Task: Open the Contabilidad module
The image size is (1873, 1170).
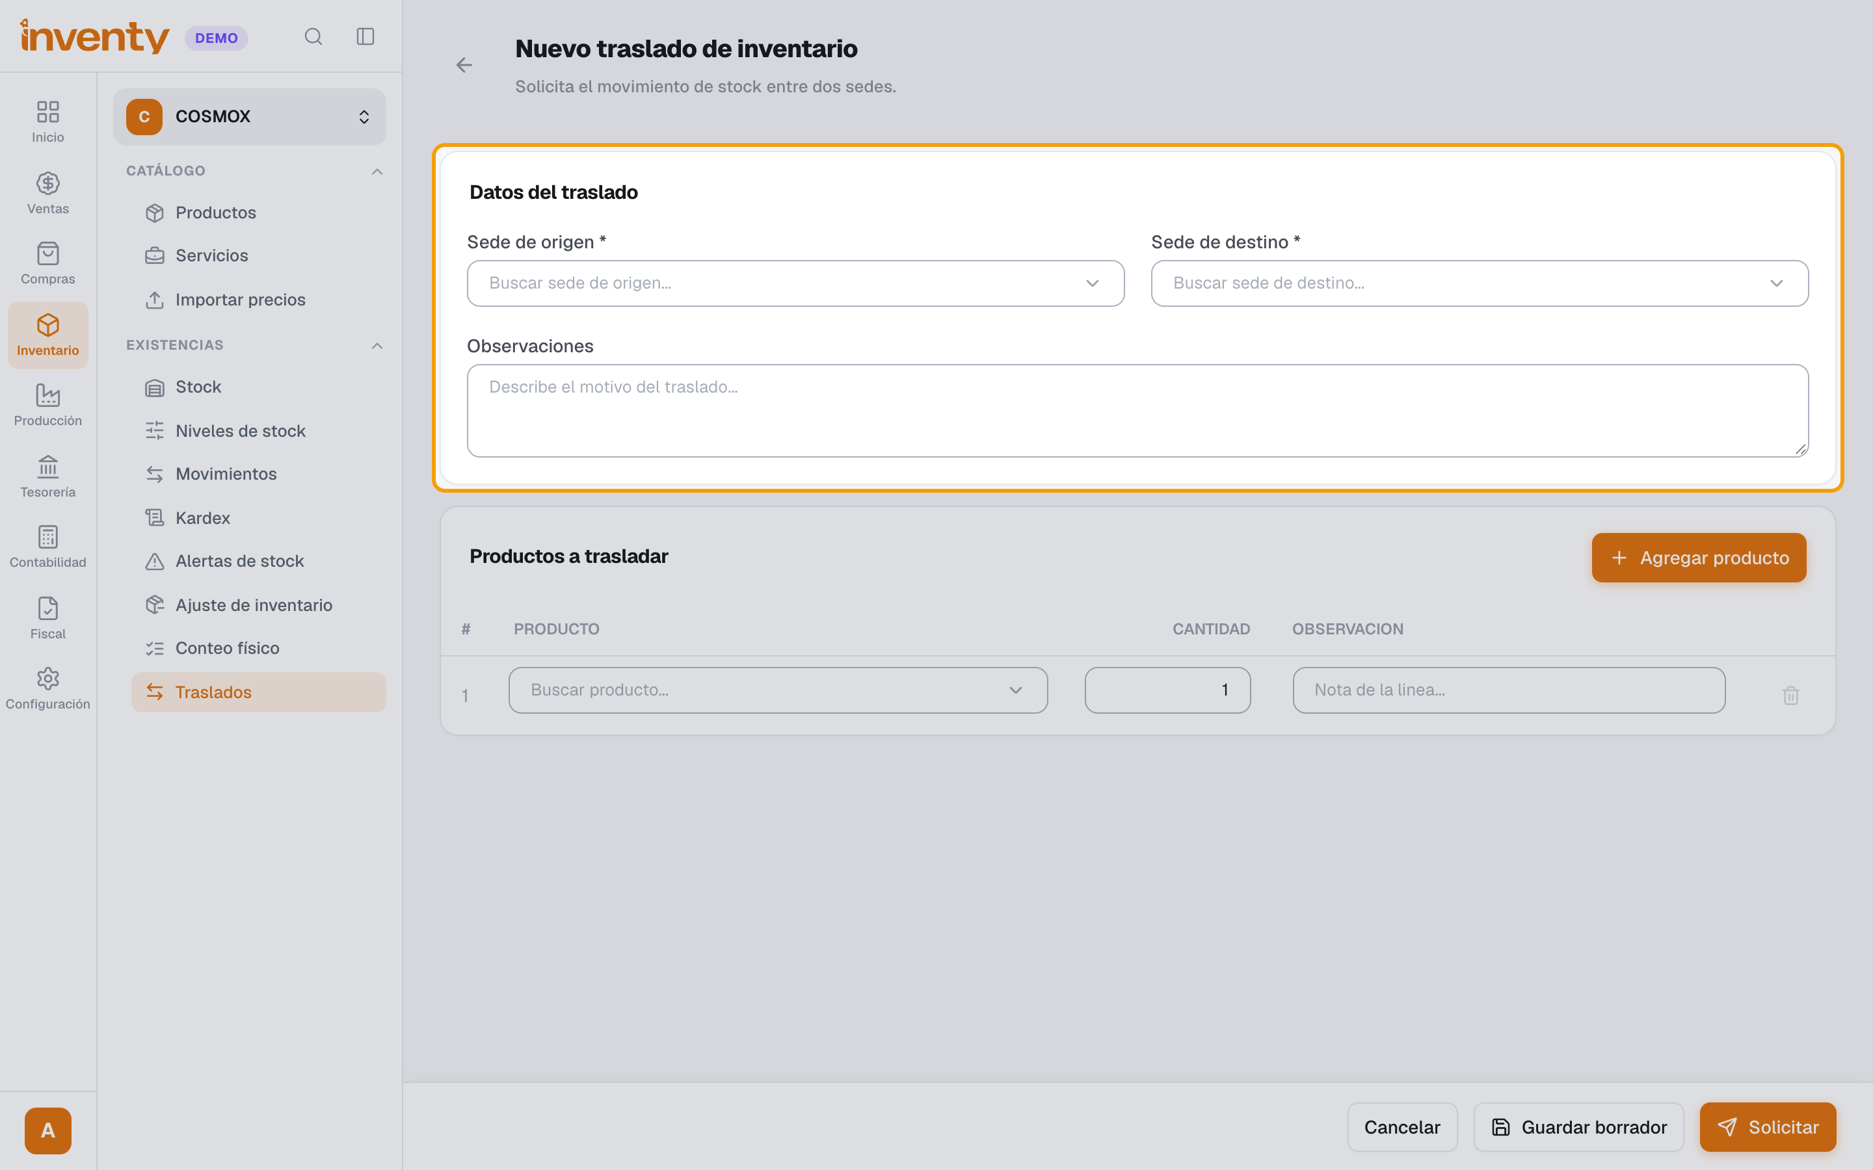Action: click(x=48, y=546)
